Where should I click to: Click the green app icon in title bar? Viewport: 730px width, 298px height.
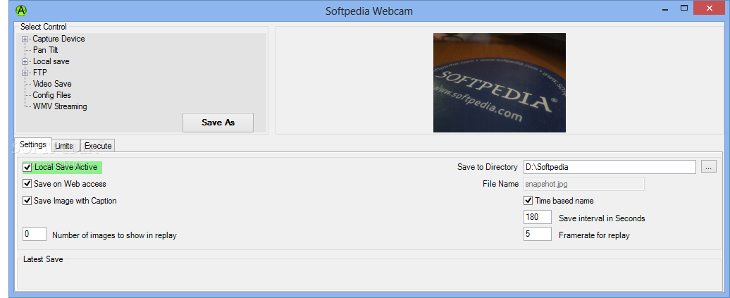tap(21, 11)
